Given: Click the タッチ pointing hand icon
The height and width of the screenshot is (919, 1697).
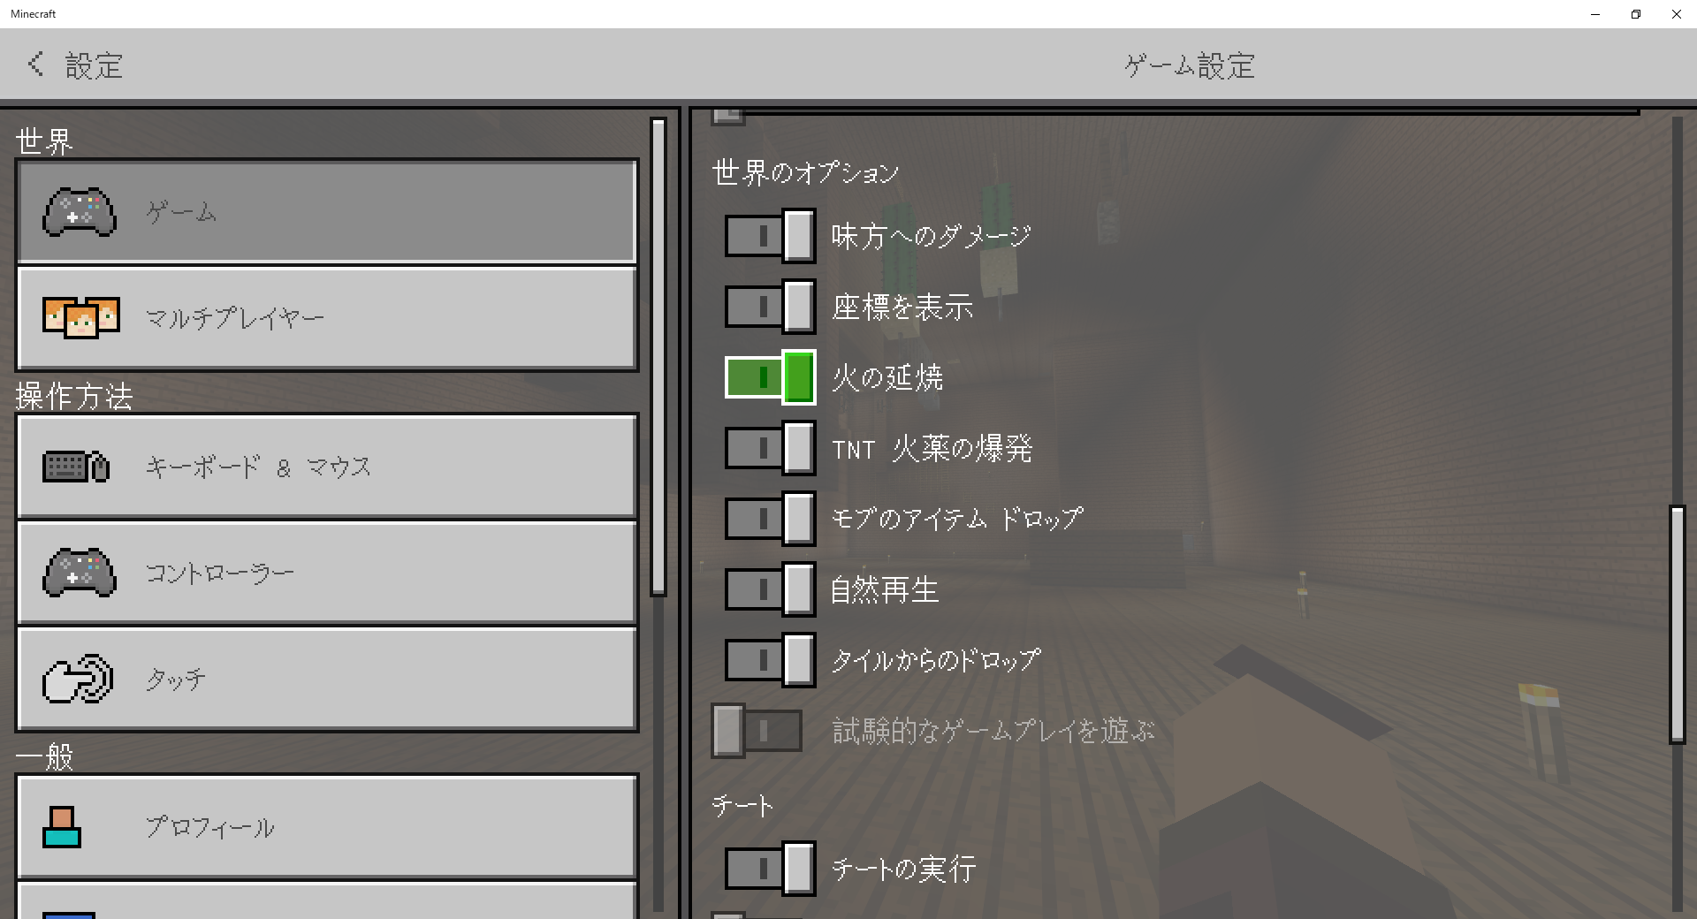Looking at the screenshot, I should pos(78,679).
